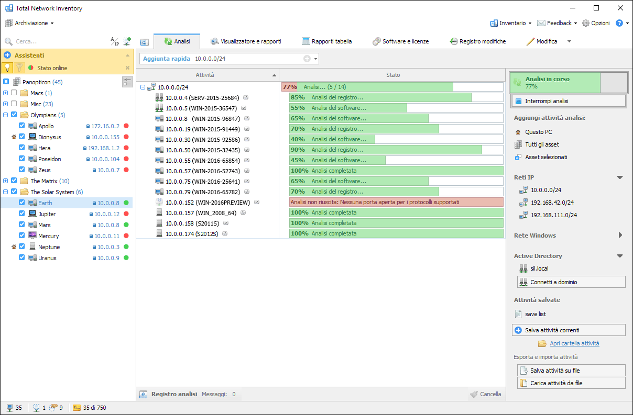Open the Apri cartella attività link

pyautogui.click(x=574, y=344)
